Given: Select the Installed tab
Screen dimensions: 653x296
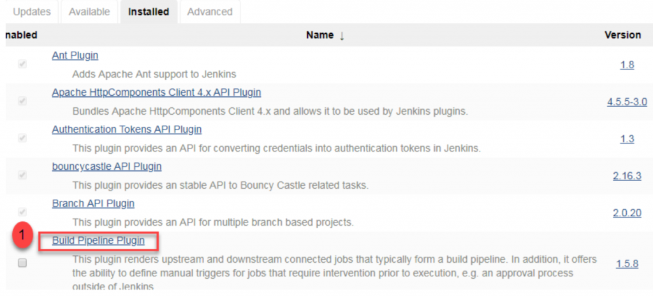Looking at the screenshot, I should coord(149,11).
